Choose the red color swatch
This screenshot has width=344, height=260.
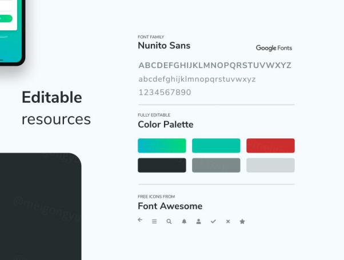point(270,146)
